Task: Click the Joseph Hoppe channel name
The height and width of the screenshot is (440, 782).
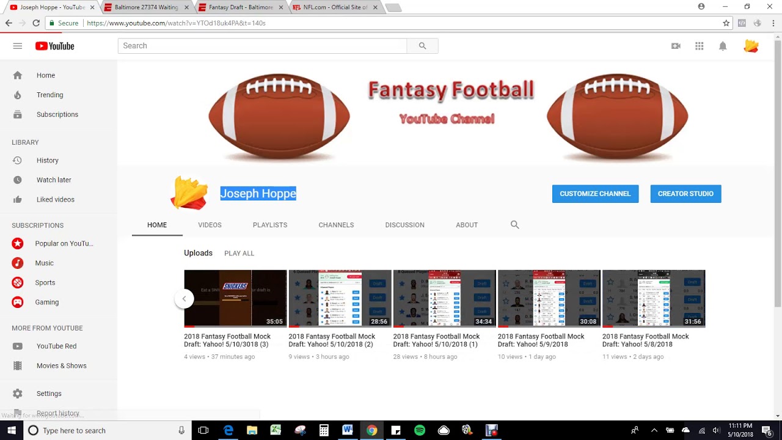Action: pos(258,194)
